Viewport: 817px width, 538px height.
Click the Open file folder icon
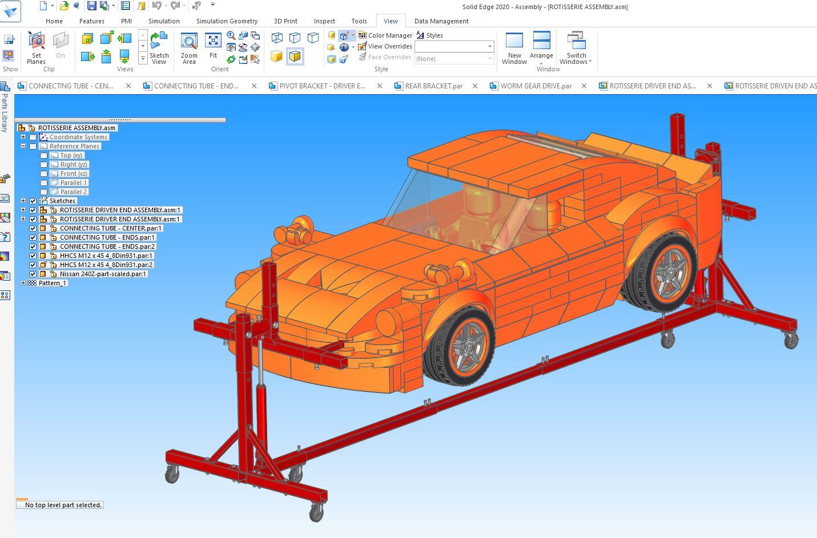(x=64, y=6)
